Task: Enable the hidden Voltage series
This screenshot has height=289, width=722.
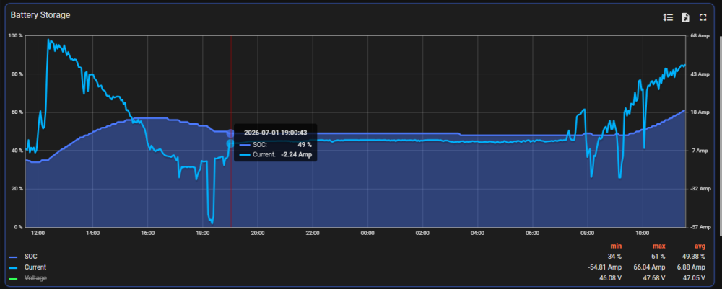Action: [35, 278]
